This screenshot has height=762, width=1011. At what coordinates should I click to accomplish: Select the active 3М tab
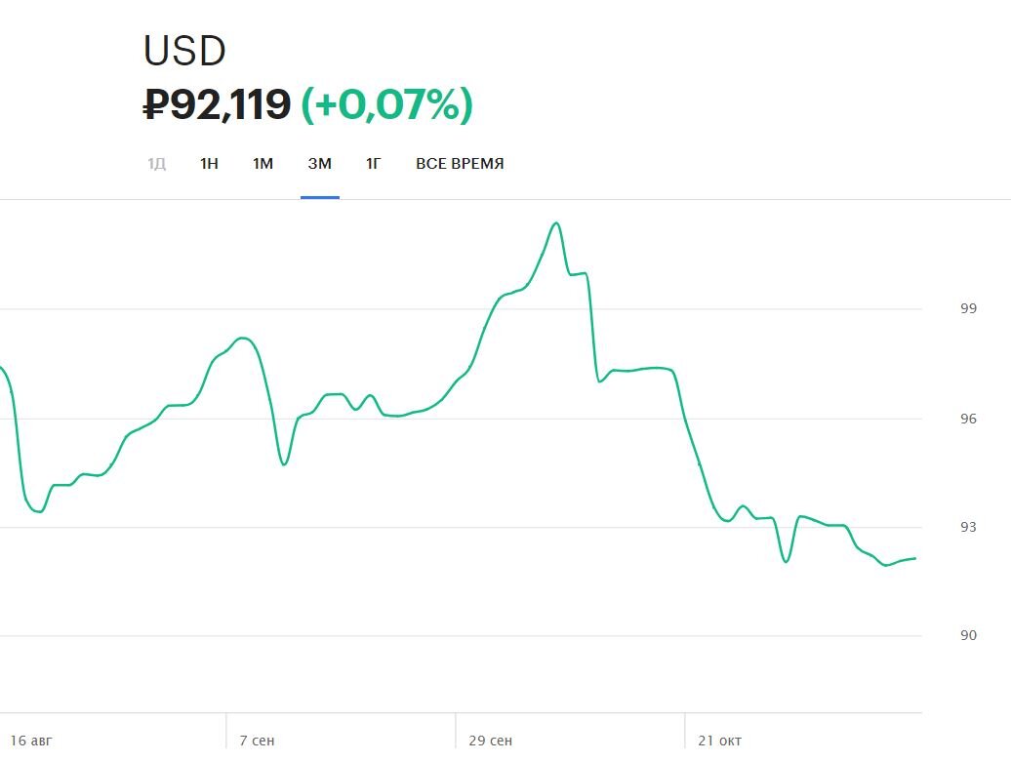(x=320, y=164)
